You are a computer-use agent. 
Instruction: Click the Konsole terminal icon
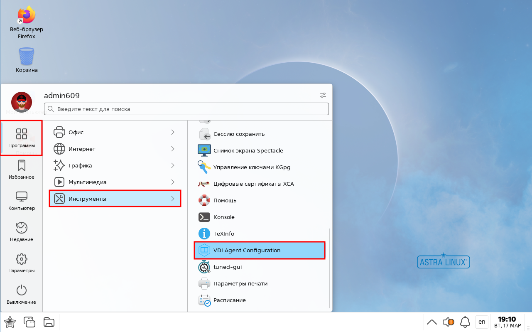click(204, 217)
